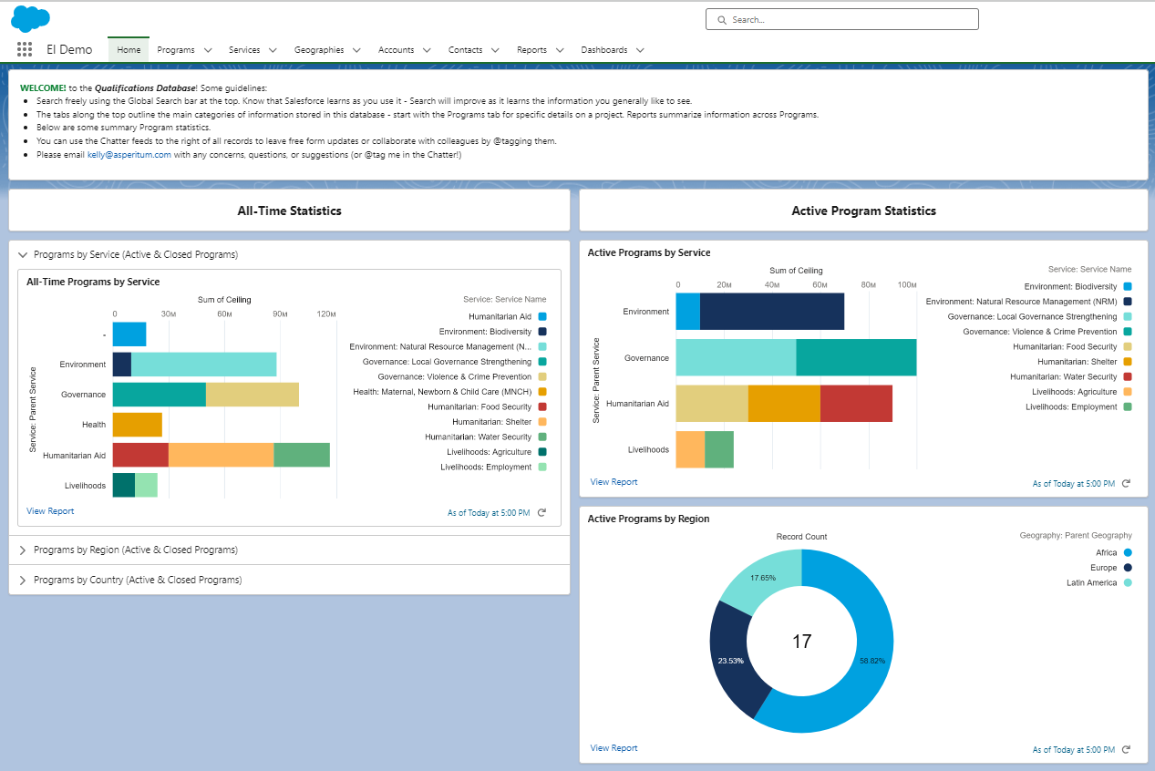The image size is (1155, 771).
Task: Expand the Dashboards tab dropdown arrow
Action: pyautogui.click(x=640, y=50)
